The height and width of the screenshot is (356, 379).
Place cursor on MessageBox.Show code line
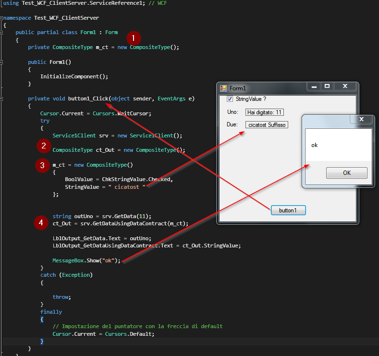[86, 260]
